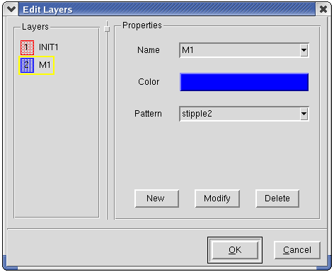Select the red INIT1 layer swatch icon
Image resolution: width=334 pixels, height=272 pixels.
27,47
